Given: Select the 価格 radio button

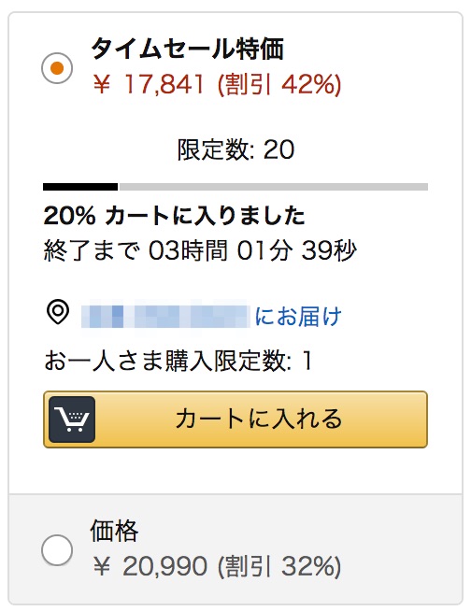Looking at the screenshot, I should [57, 550].
